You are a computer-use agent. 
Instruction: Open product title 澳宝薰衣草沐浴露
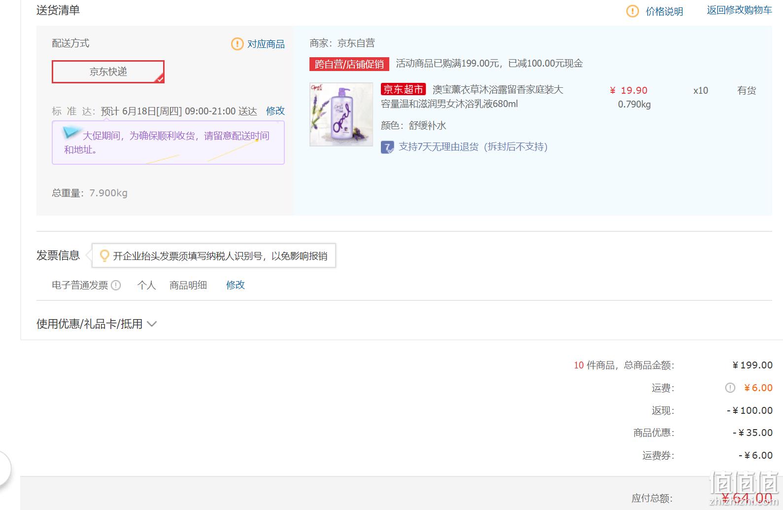[x=472, y=97]
